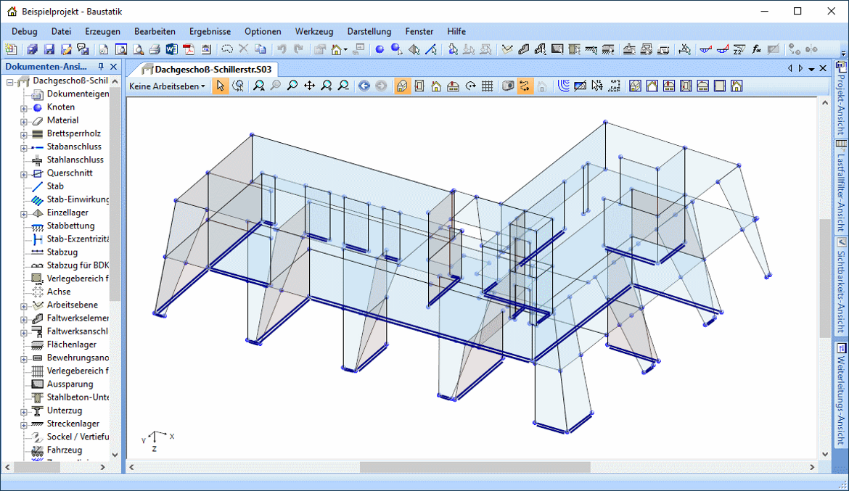Open the Keine Arbeitsebene dropdown

point(167,86)
